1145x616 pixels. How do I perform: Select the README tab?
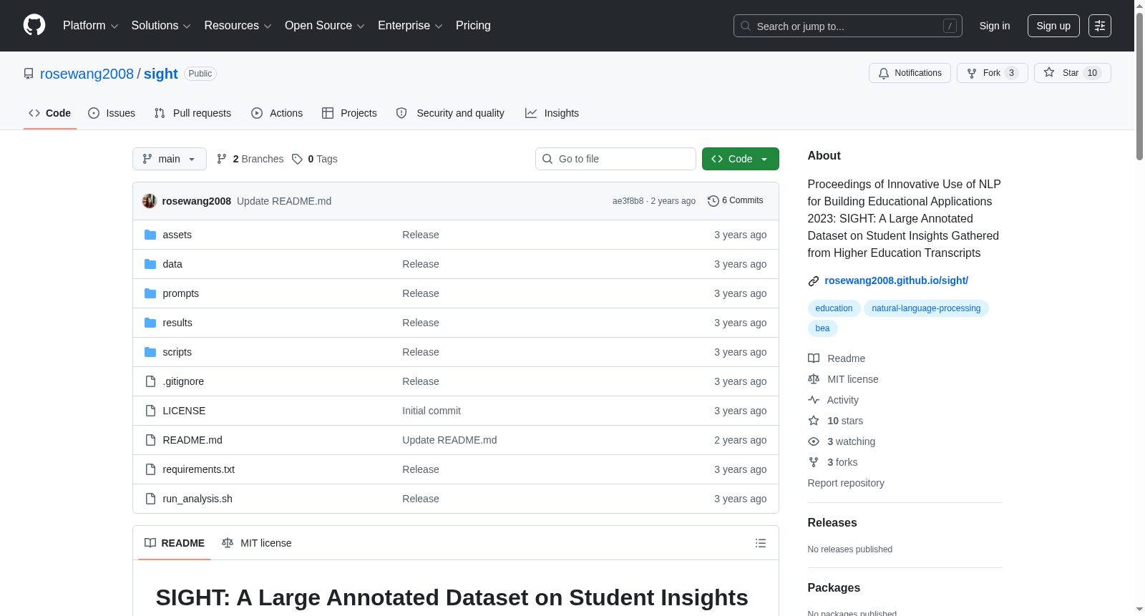click(175, 543)
